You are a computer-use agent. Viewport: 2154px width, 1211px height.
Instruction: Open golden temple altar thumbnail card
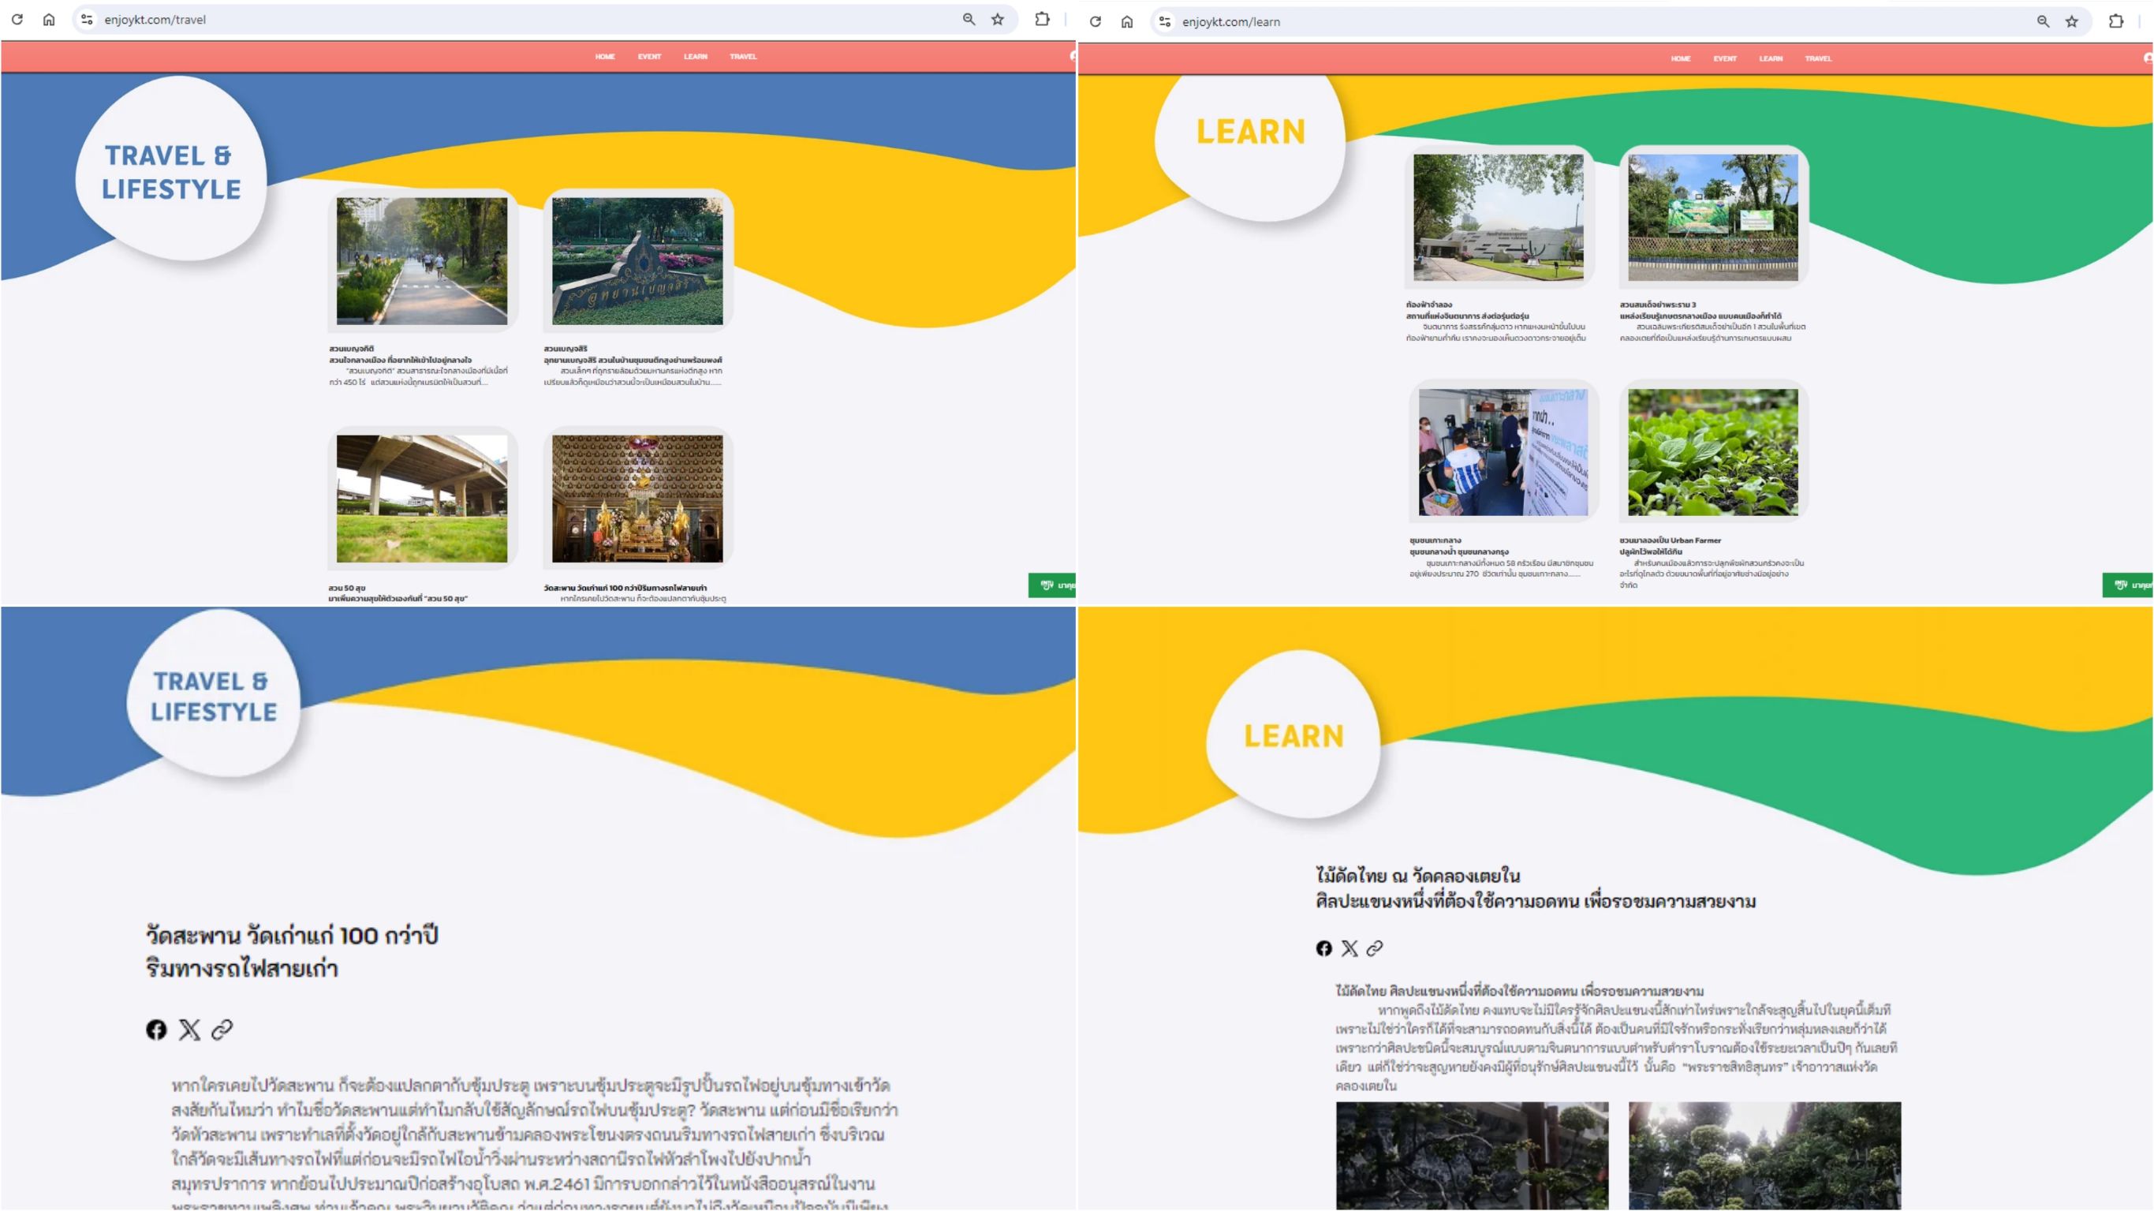click(637, 499)
